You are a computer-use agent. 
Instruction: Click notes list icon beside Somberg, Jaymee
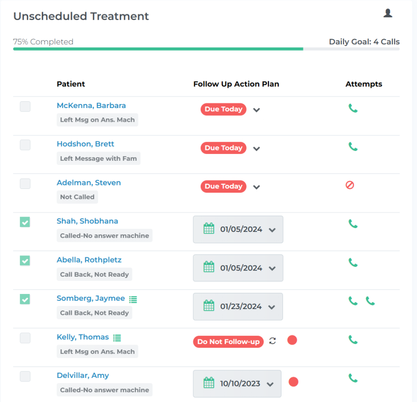(x=133, y=299)
